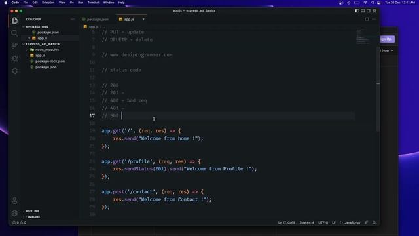Open the Customize Layout icon
Viewport: 419px width, 236px height.
pyautogui.click(x=374, y=11)
